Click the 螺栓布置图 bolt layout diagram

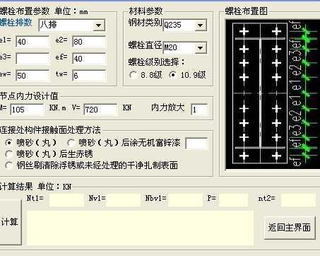[x=273, y=94]
